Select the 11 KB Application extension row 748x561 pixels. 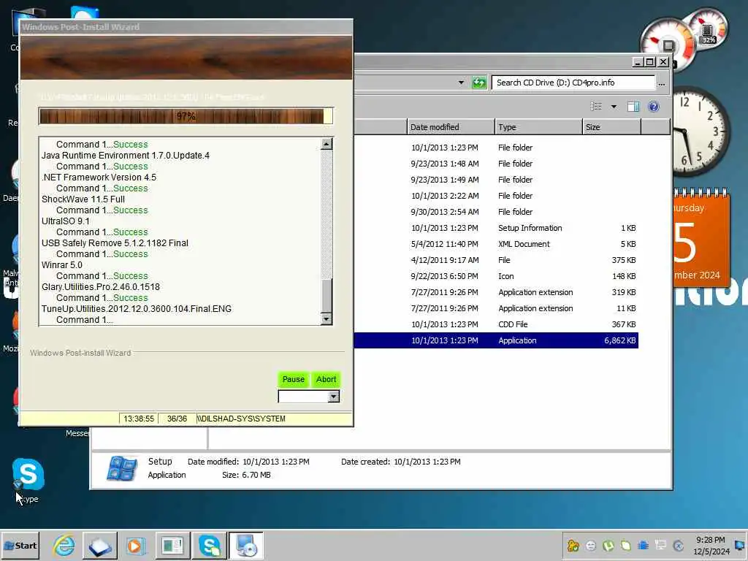pyautogui.click(x=496, y=309)
